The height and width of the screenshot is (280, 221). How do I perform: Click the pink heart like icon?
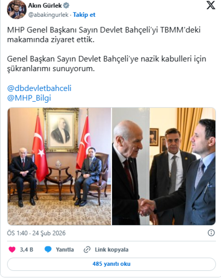(x=12, y=250)
